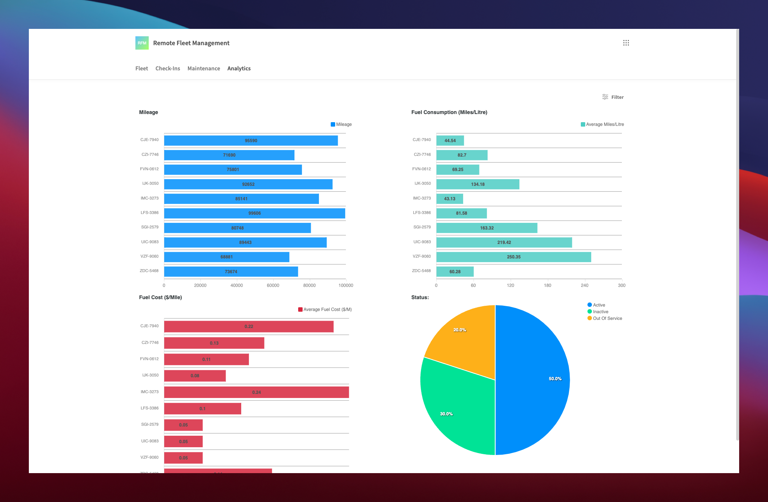Screen dimensions: 768x502
Task: Click the Remote Fleet Management title link
Action: [191, 43]
